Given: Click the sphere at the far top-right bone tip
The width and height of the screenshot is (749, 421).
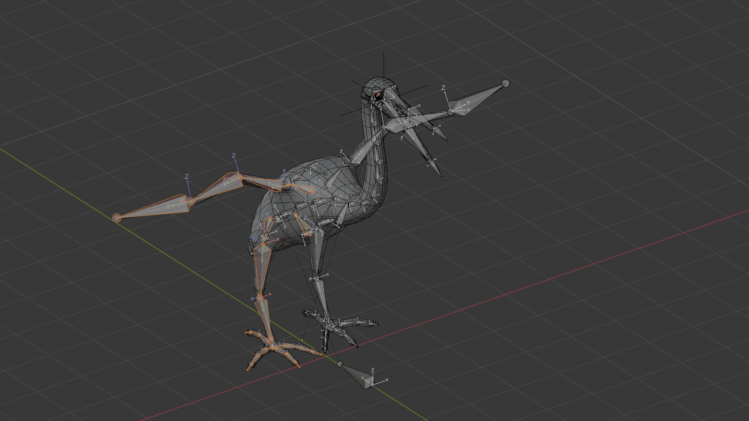Looking at the screenshot, I should (506, 83).
